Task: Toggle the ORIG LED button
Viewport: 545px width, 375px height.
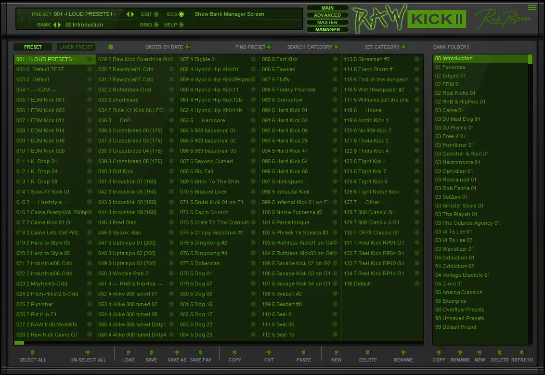Action: click(x=156, y=25)
